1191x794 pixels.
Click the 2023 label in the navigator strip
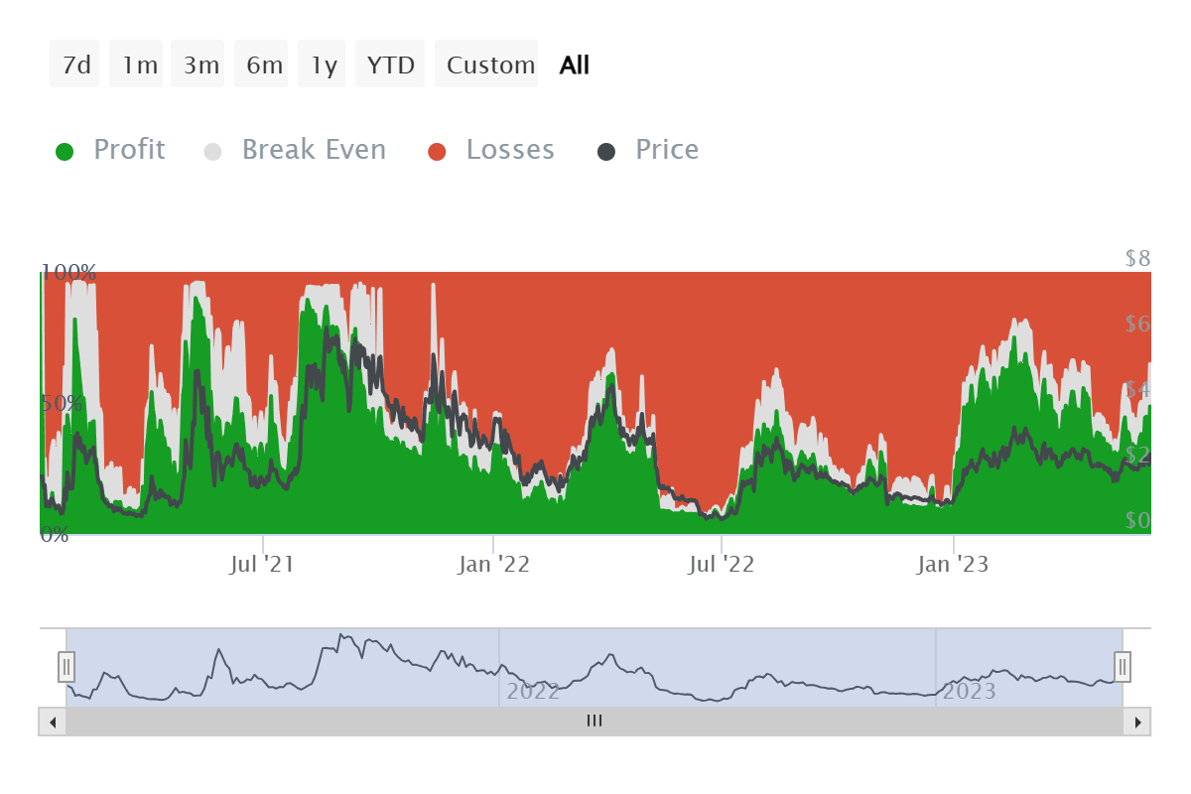point(969,691)
